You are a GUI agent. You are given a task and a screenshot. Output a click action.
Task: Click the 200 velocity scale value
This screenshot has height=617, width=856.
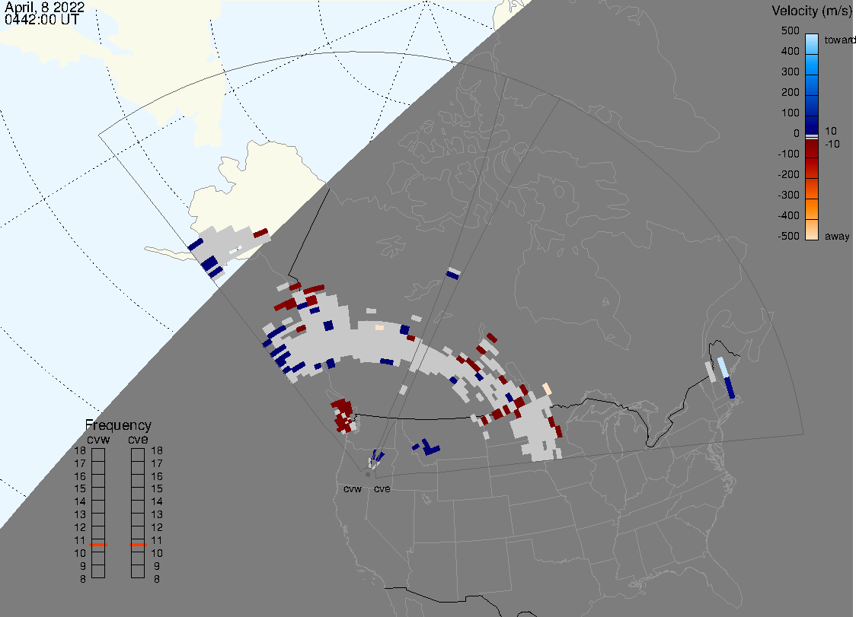(x=790, y=92)
